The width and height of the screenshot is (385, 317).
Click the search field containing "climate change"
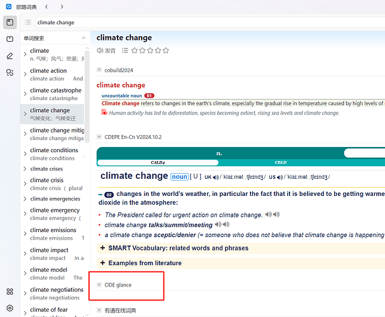[x=191, y=22]
